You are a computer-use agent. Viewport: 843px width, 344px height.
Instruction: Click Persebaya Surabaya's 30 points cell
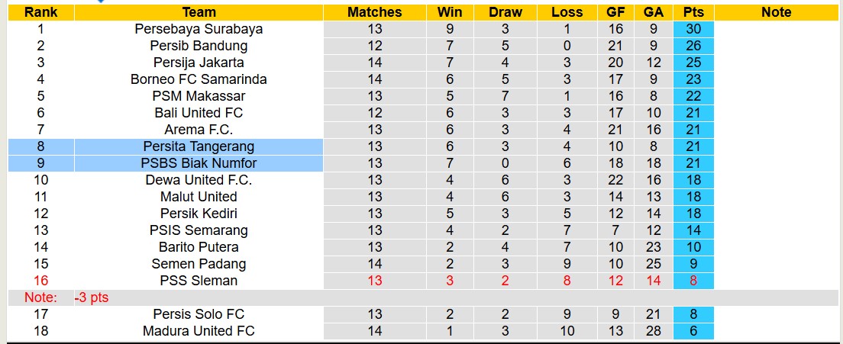[x=693, y=29]
